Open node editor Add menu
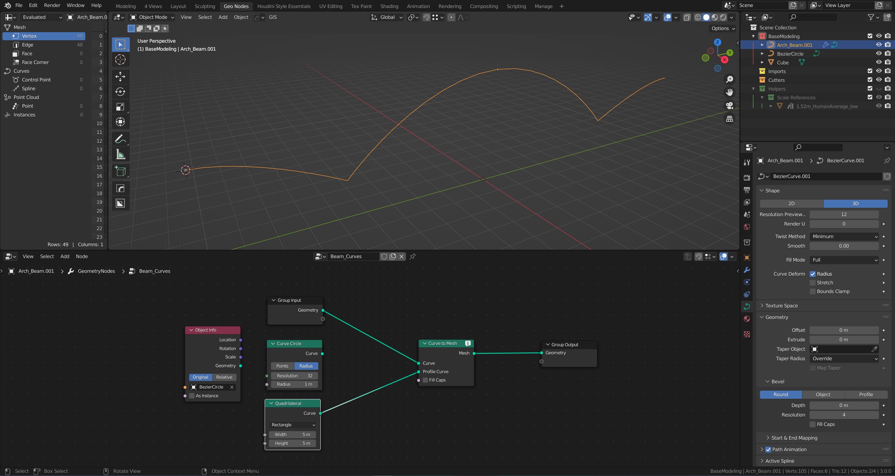The image size is (895, 476). click(x=65, y=256)
